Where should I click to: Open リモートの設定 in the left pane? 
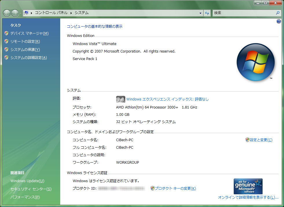(x=25, y=42)
